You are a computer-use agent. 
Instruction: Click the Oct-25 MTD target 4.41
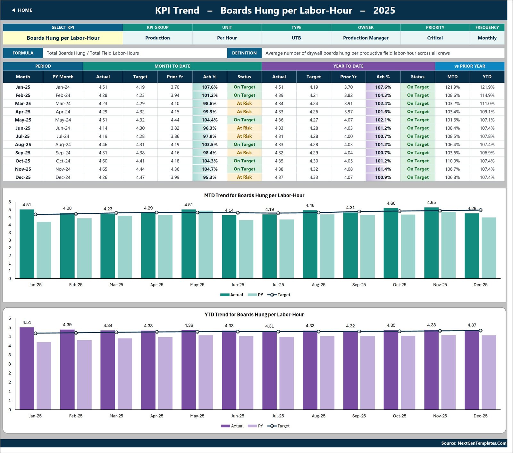pos(140,161)
